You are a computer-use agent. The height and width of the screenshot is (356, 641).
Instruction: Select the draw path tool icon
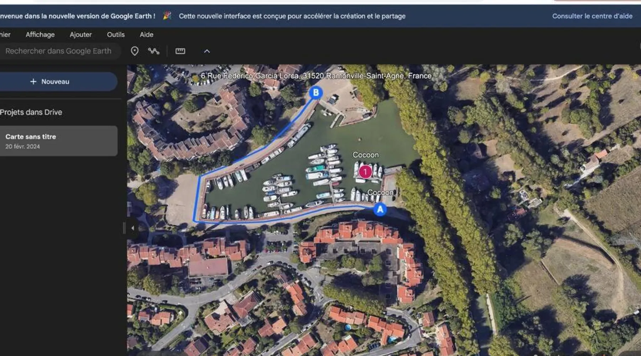[x=153, y=51]
